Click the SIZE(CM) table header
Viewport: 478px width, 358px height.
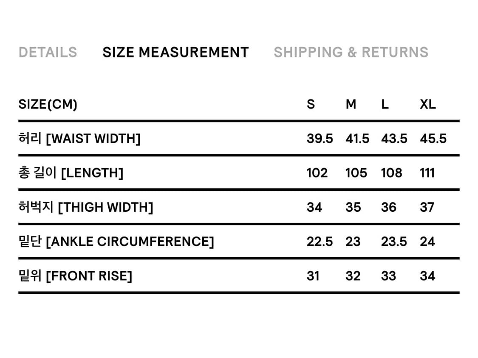pos(48,104)
